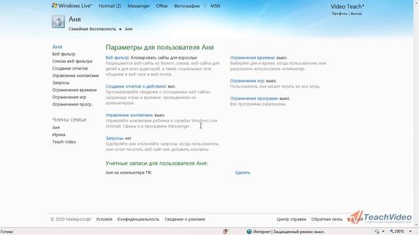Open Создание отчетов о действиях setting
419x235 pixels.
pos(136,86)
